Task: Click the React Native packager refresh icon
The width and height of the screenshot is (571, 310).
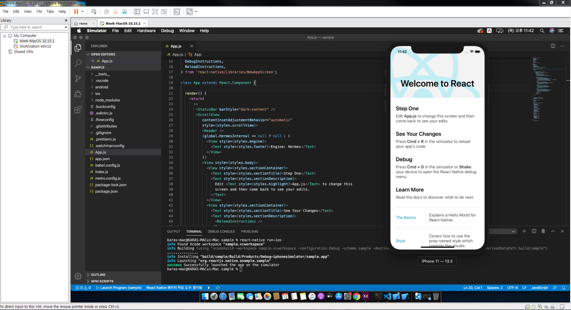Action: [218, 288]
